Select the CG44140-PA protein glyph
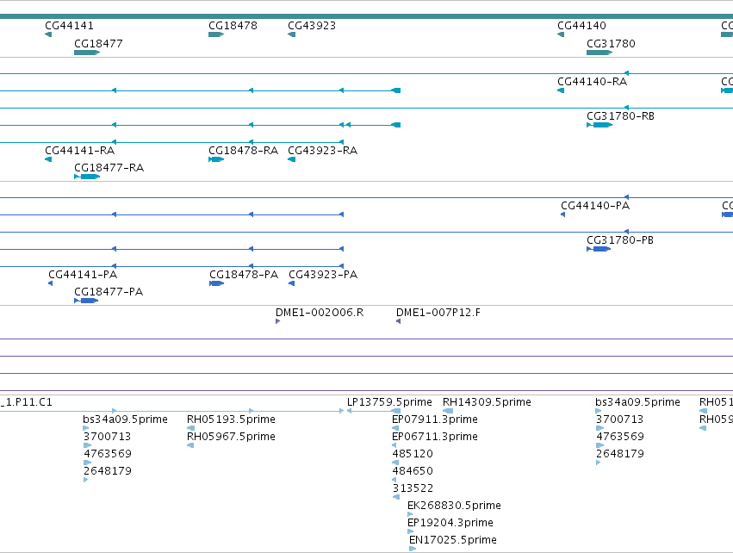This screenshot has height=553, width=733. point(562,214)
